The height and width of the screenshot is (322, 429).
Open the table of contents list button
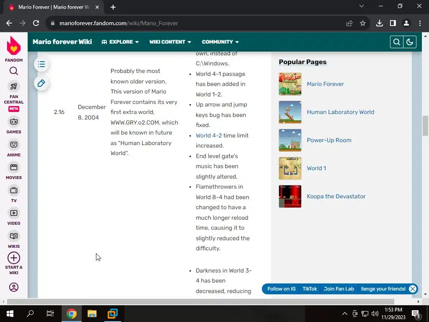(41, 64)
